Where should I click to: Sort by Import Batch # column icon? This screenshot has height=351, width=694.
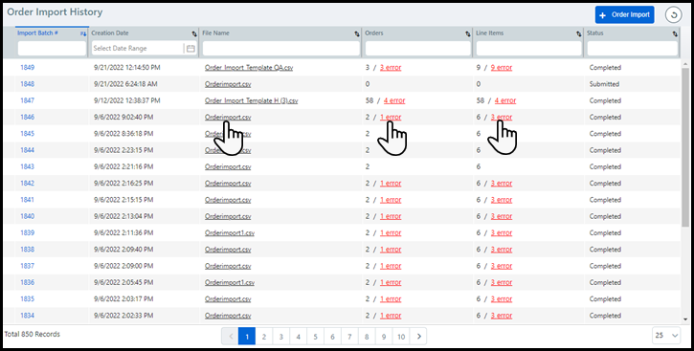tap(82, 33)
